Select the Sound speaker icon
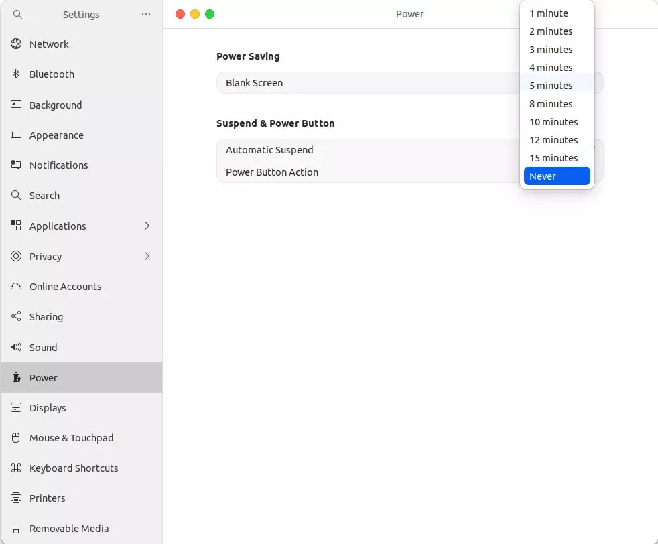The image size is (658, 544). [x=16, y=348]
